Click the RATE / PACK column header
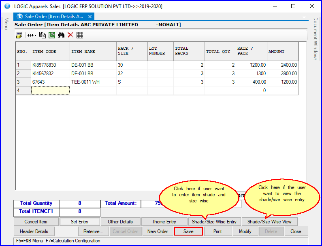 coord(252,51)
